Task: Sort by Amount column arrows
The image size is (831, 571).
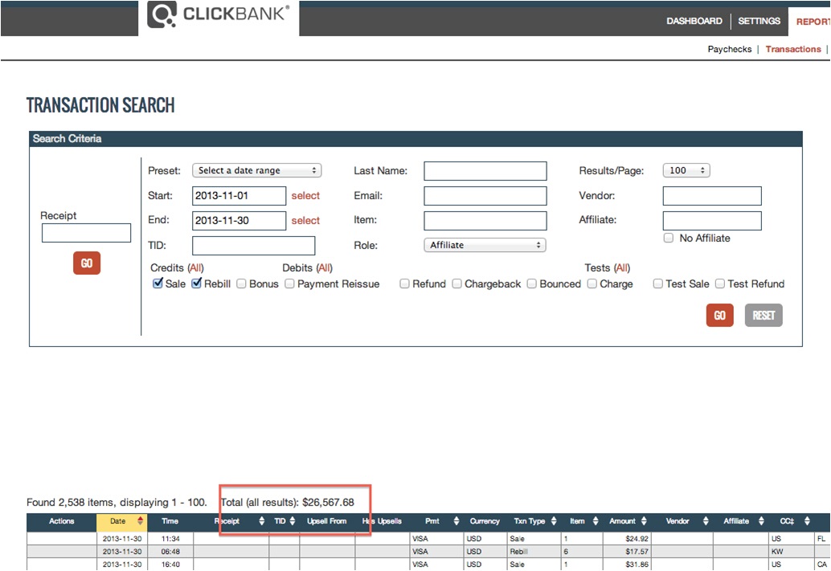Action: pos(644,521)
